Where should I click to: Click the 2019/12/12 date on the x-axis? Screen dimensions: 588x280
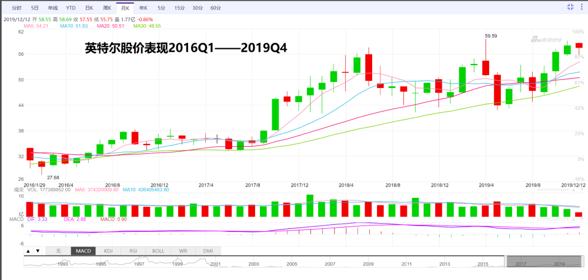click(574, 185)
